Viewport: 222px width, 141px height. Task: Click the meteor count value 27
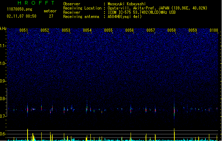[51, 16]
